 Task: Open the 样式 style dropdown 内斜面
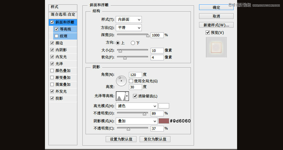pos(129,19)
